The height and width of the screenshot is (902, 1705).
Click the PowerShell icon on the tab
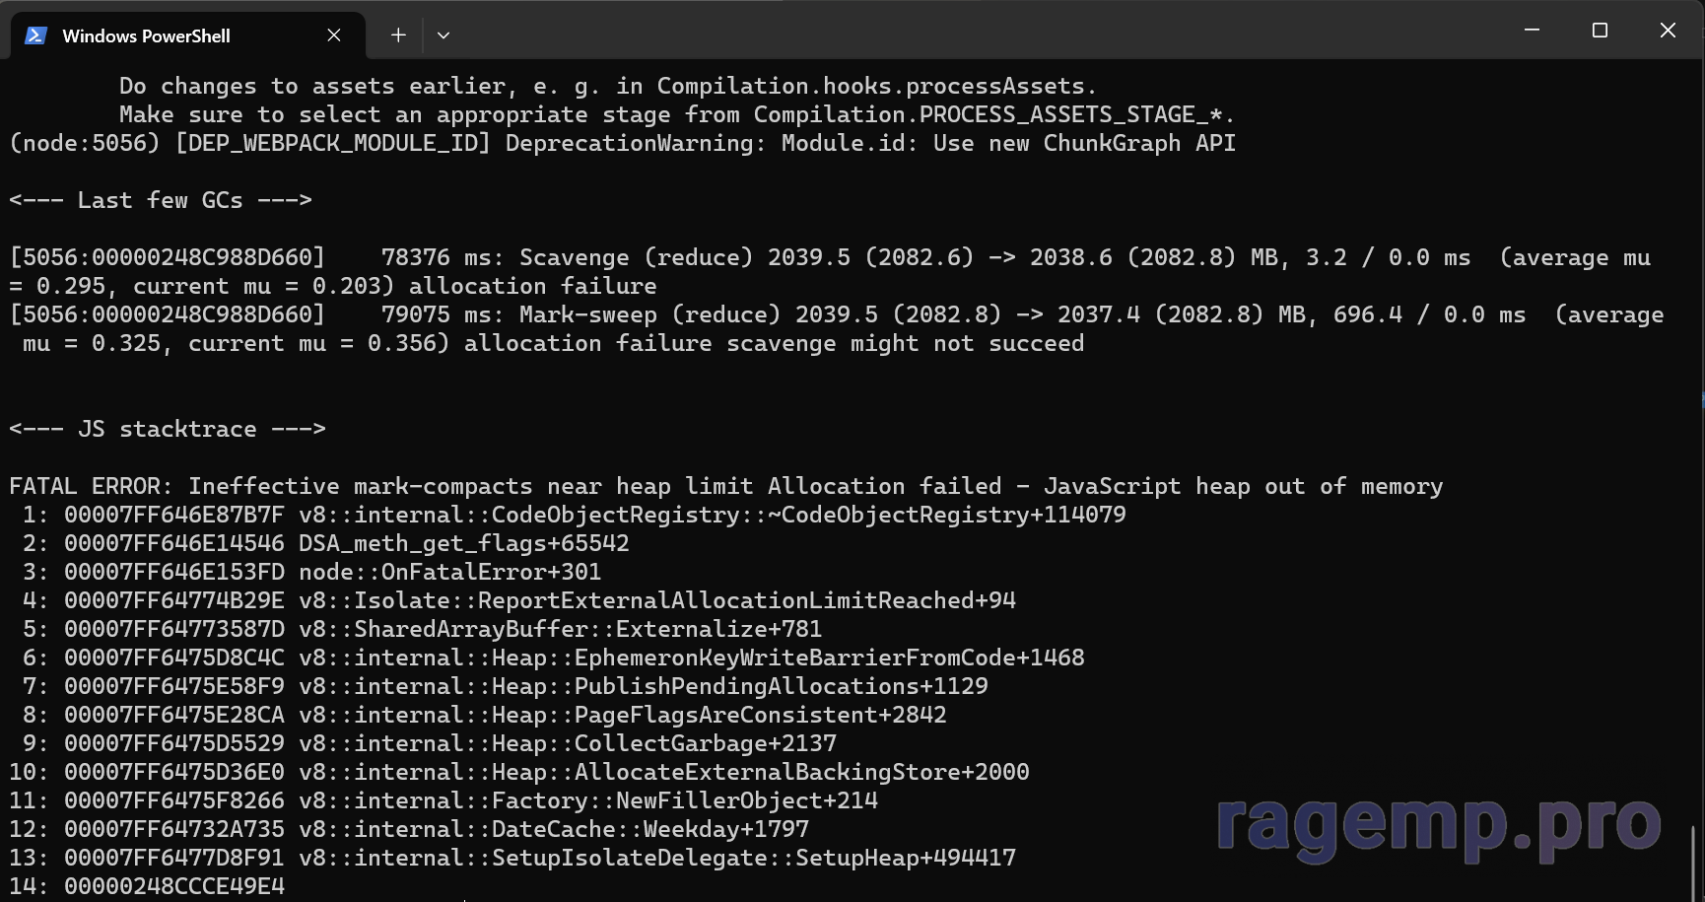pyautogui.click(x=36, y=35)
